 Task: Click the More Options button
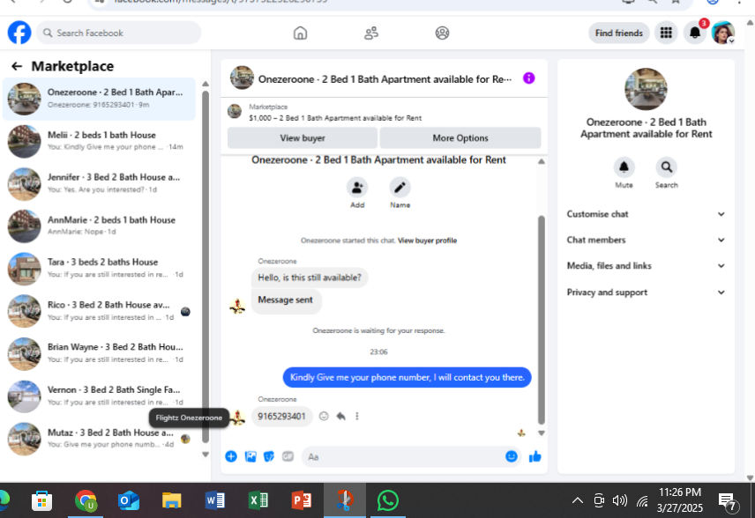460,138
